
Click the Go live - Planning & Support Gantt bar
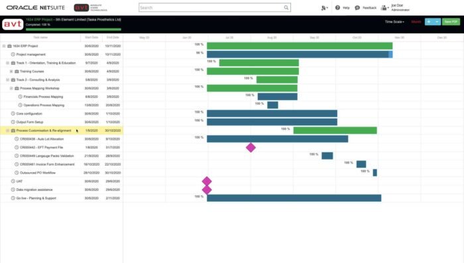[294, 198]
